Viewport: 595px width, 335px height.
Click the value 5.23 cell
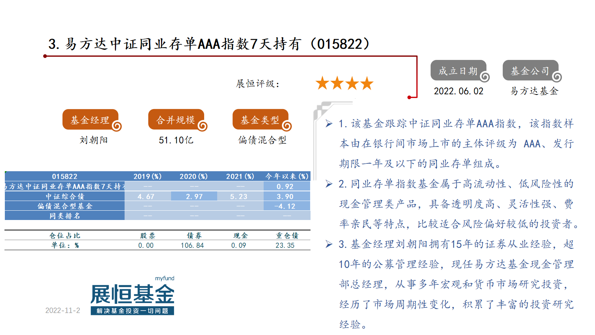click(x=240, y=196)
